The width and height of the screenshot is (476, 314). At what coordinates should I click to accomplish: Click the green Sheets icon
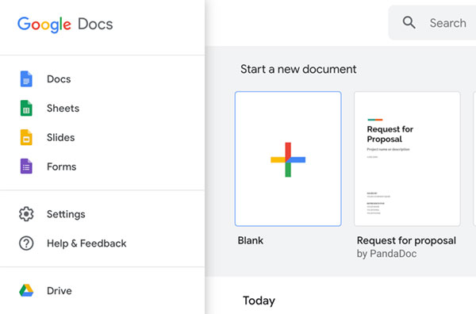click(x=26, y=109)
